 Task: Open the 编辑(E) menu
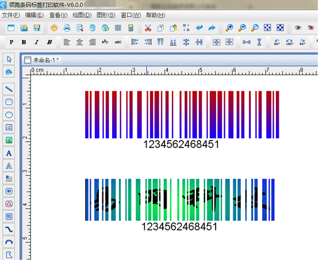click(34, 15)
